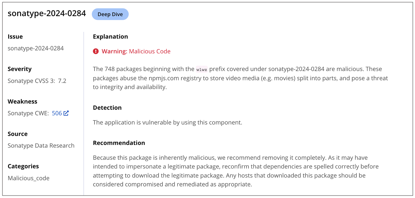Image resolution: width=415 pixels, height=198 pixels.
Task: Click the Severity label
Action: point(20,69)
